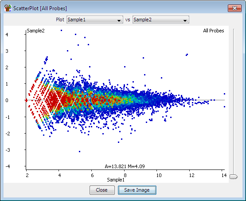Click the x-axis tick label 12

click(192, 175)
